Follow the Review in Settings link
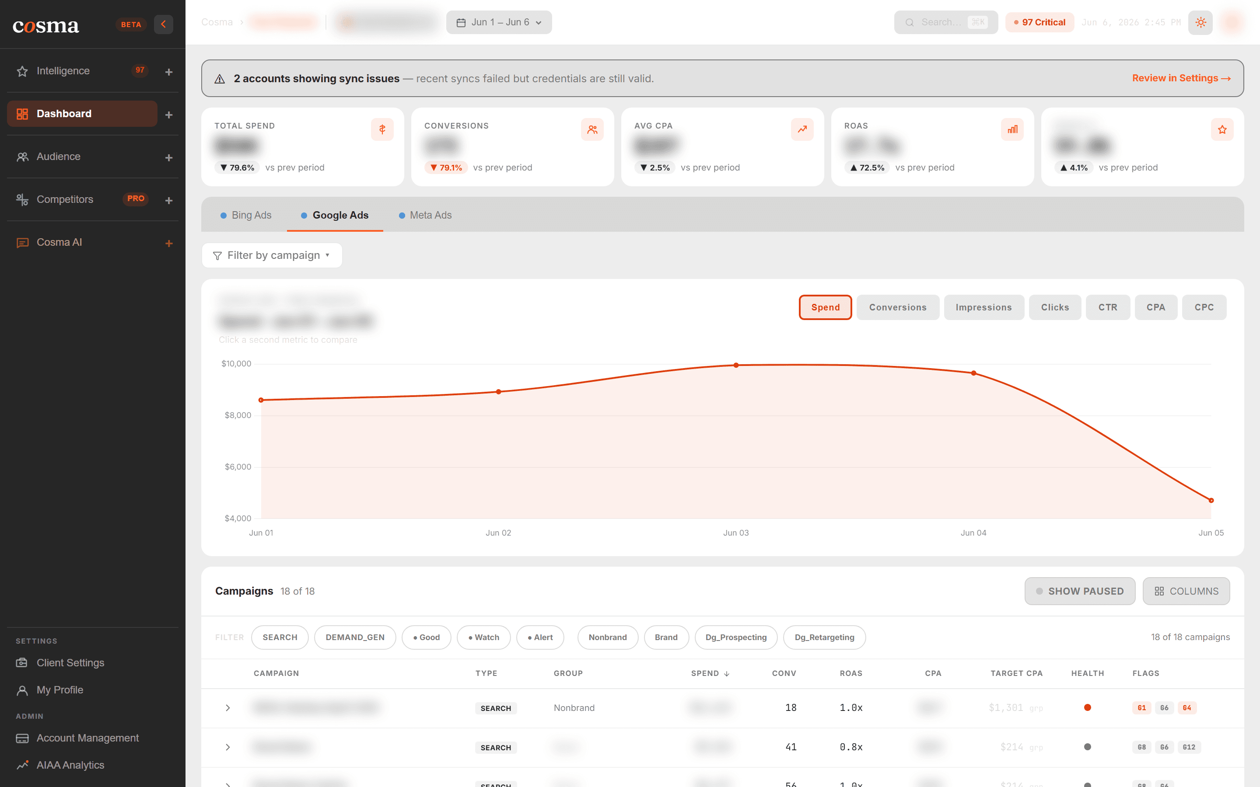The height and width of the screenshot is (787, 1260). pyautogui.click(x=1181, y=78)
